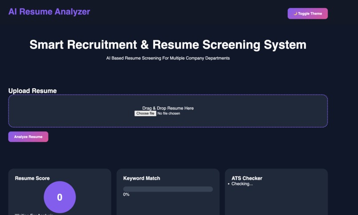This screenshot has height=215, width=358.
Task: Click the '0%' keyword match value
Action: tap(126, 195)
